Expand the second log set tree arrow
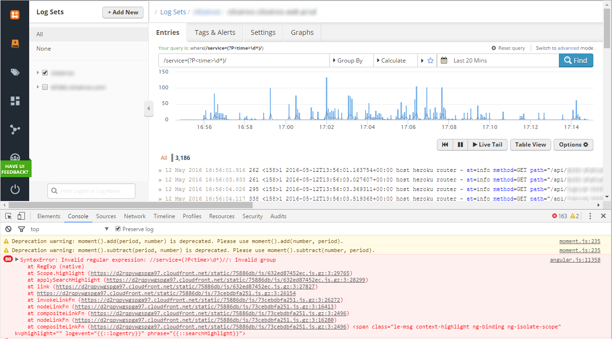The height and width of the screenshot is (339, 612). (38, 87)
